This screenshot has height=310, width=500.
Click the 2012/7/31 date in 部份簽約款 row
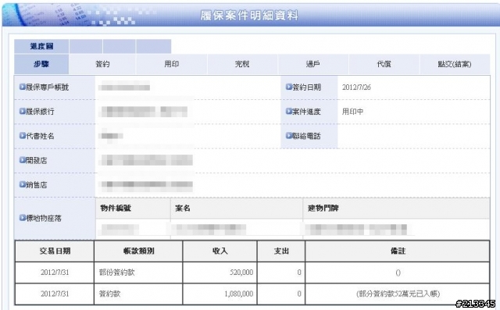click(x=55, y=273)
